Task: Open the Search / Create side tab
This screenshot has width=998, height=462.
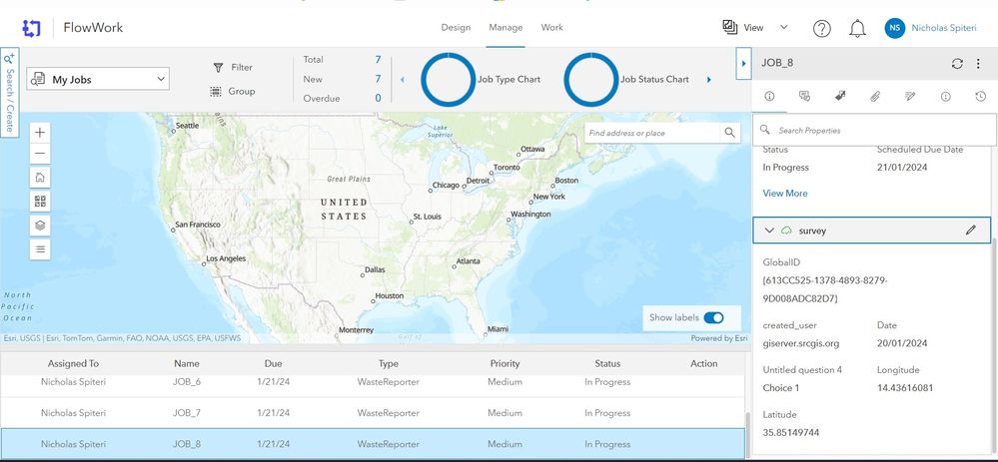Action: click(10, 92)
